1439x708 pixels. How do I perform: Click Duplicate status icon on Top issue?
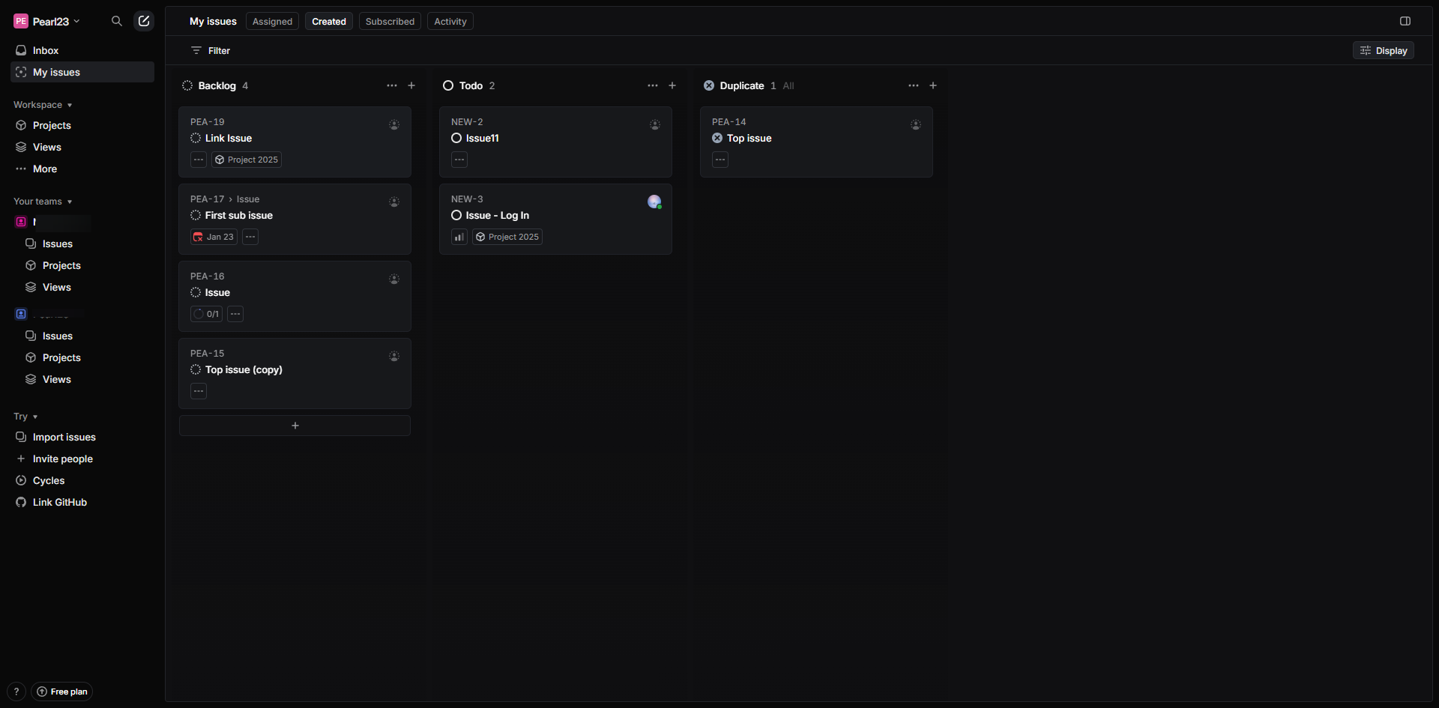tap(717, 138)
